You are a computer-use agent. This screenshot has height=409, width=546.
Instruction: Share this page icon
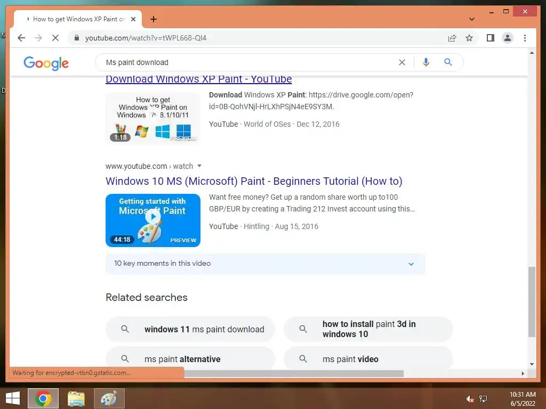452,38
